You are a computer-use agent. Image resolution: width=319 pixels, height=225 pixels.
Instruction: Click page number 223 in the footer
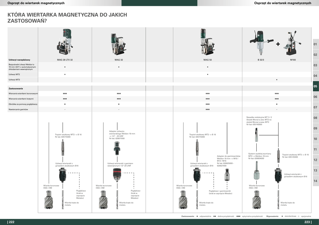pyautogui.click(x=307, y=222)
